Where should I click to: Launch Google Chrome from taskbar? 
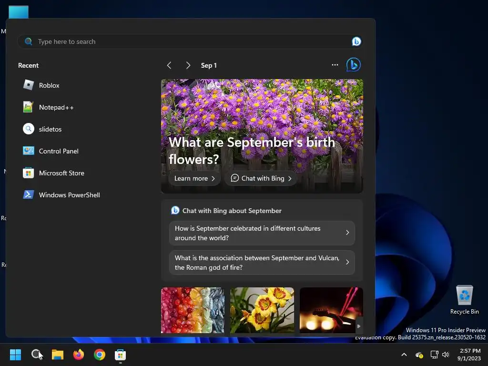tap(100, 355)
